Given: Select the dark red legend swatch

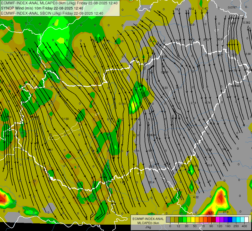Looking at the screenshot, I should coord(213,220).
